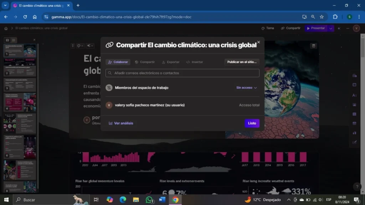
Task: Open the card three-dot options menu
Action: (x=73, y=46)
